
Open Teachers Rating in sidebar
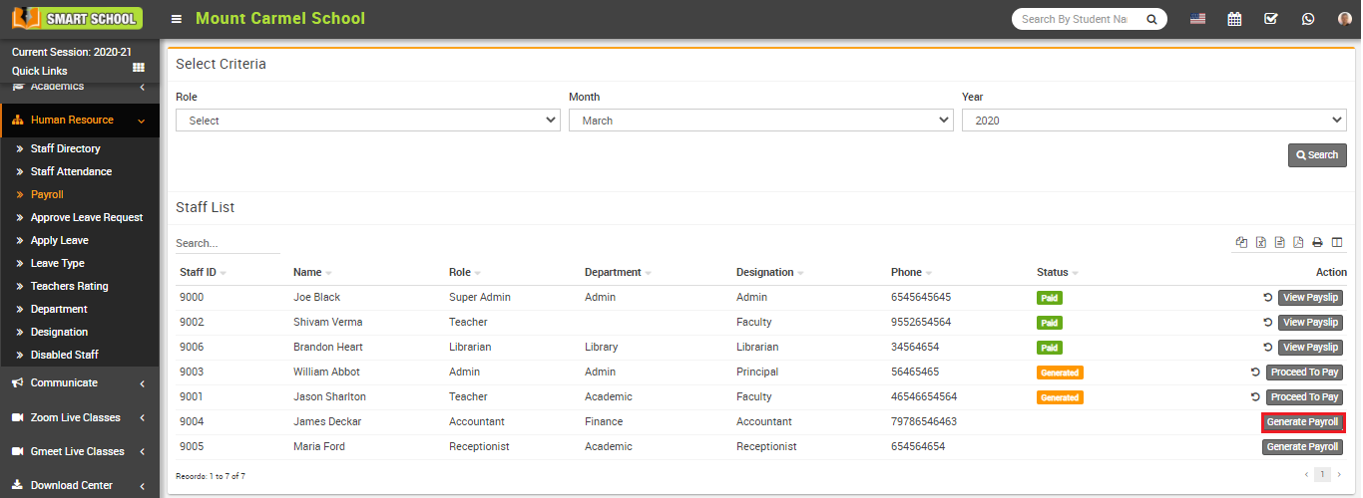[70, 286]
